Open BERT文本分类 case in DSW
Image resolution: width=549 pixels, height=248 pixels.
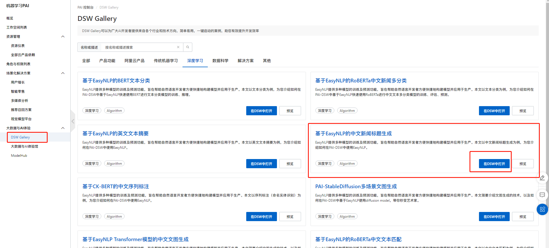[261, 111]
